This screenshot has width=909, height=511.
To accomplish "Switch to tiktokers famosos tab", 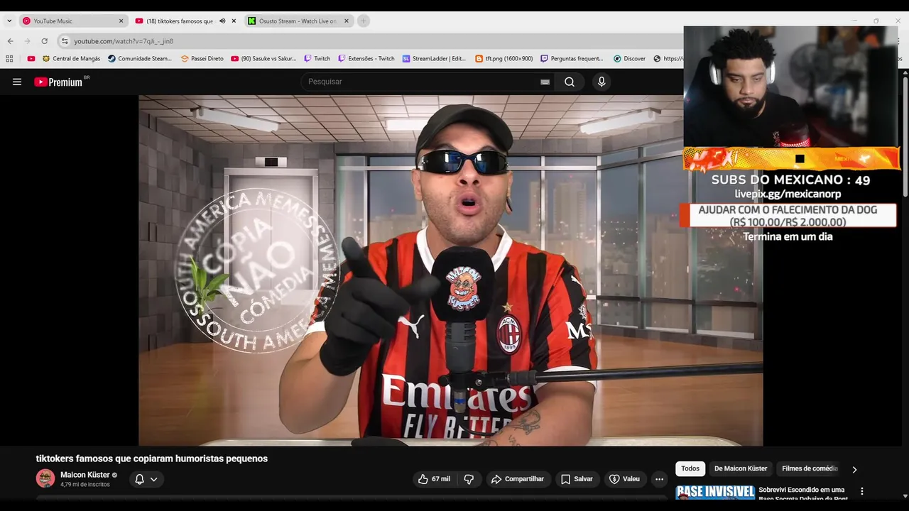I will [186, 21].
